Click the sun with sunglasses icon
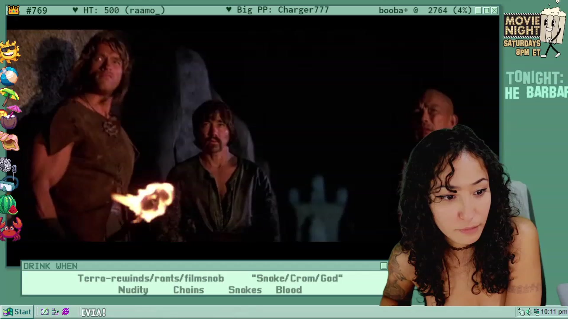Viewport: 568px width, 319px height. (10, 52)
